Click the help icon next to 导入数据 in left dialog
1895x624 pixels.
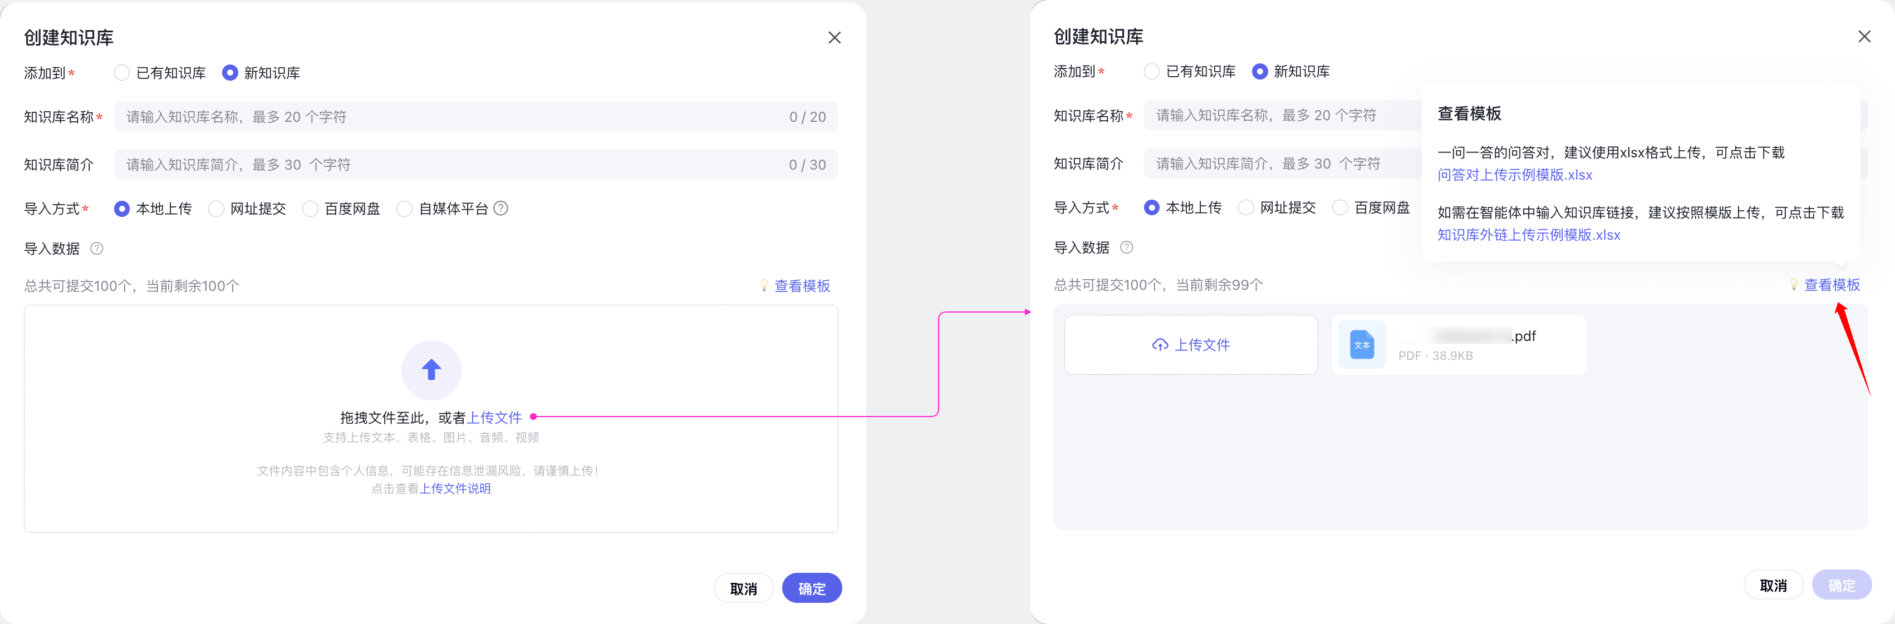[x=96, y=249]
